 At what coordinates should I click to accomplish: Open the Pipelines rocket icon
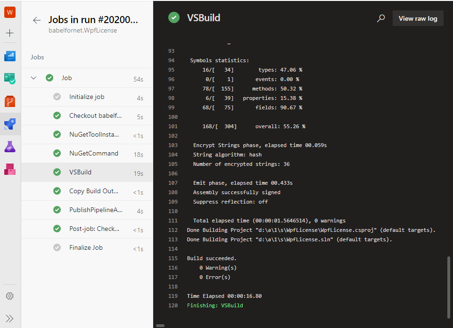[x=10, y=124]
